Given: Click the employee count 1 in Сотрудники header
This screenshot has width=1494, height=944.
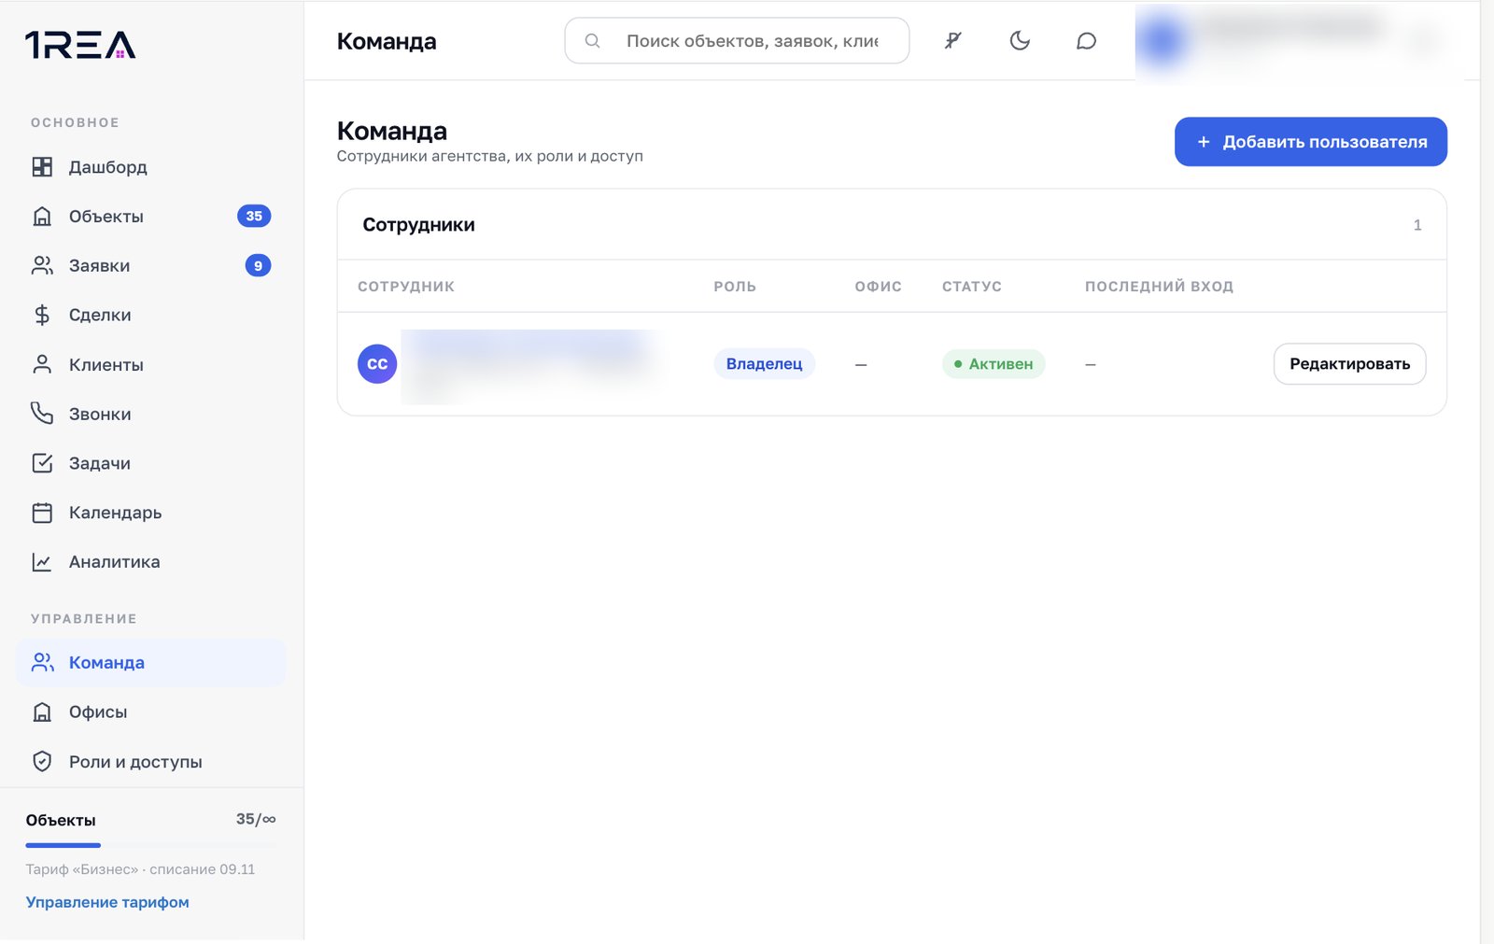Looking at the screenshot, I should [1417, 225].
